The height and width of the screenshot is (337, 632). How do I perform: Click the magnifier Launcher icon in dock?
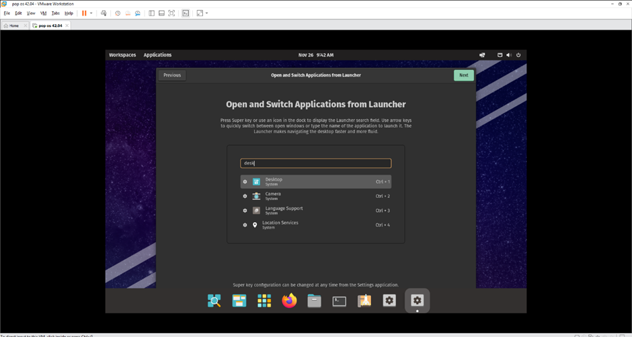(x=214, y=301)
